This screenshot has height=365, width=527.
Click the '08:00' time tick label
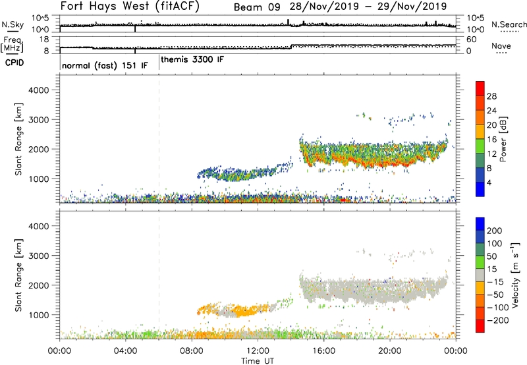192,351
